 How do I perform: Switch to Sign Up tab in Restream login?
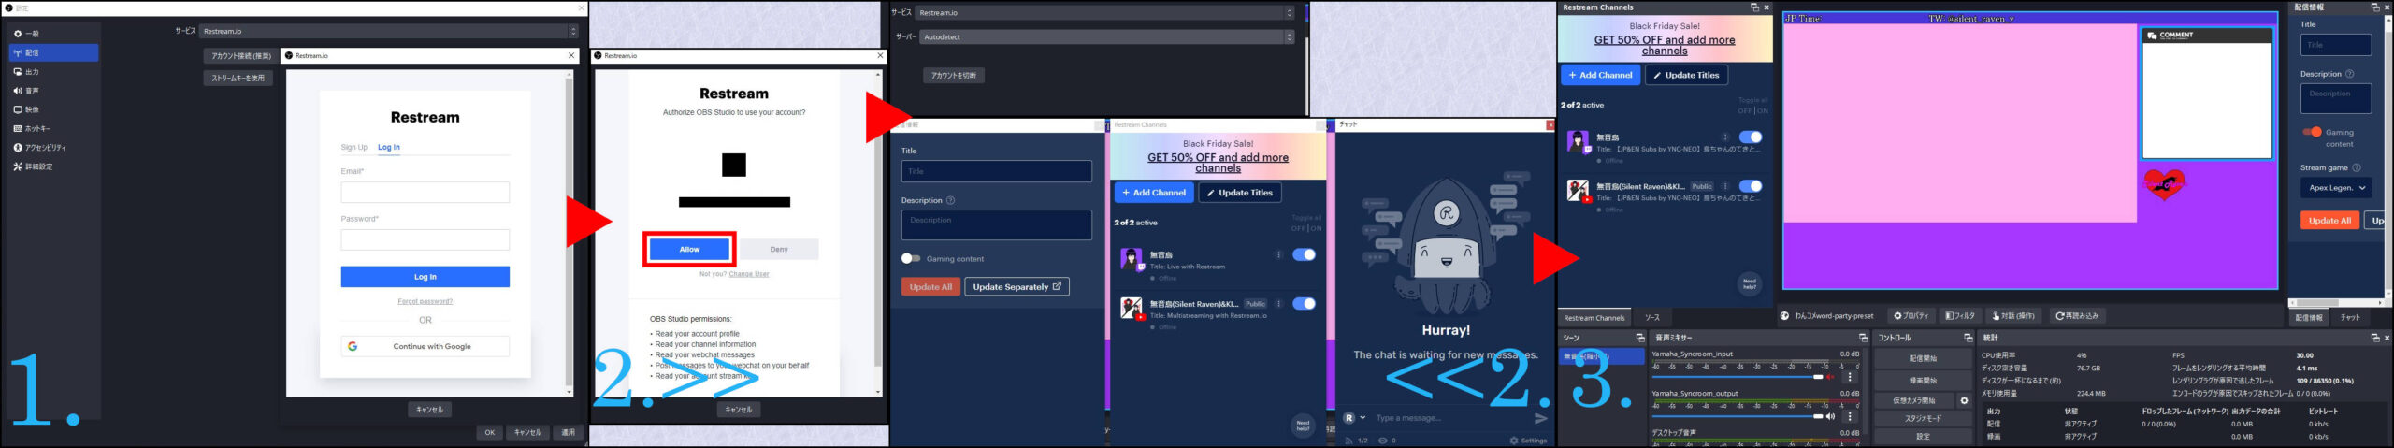click(x=353, y=147)
